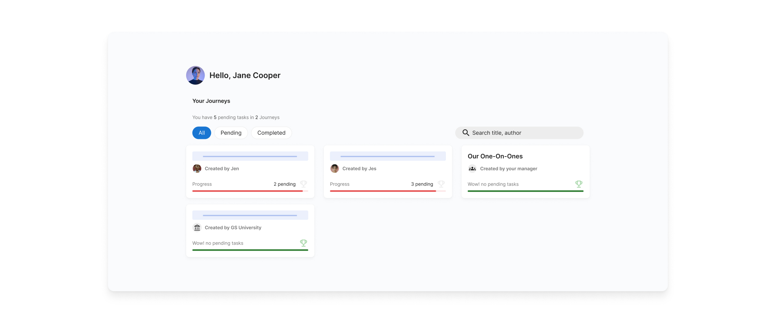Show only Completed journeys
Viewport: 776px width, 323px height.
(x=271, y=133)
